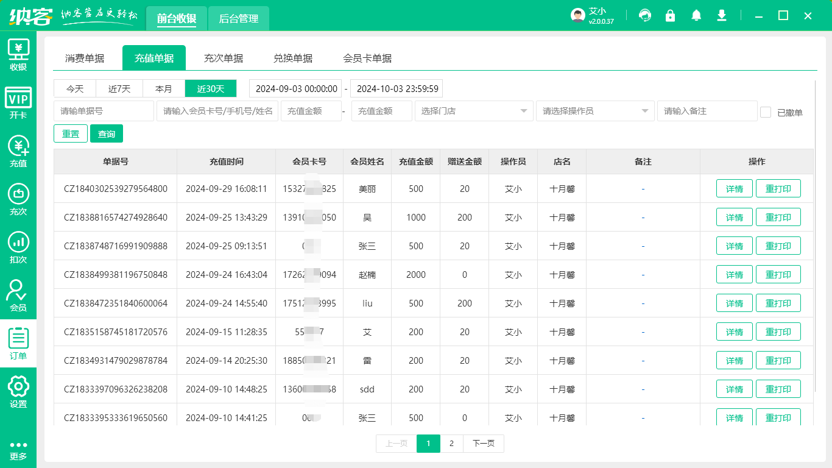
Task: Open the 设置 settings gear icon
Action: pos(18,392)
